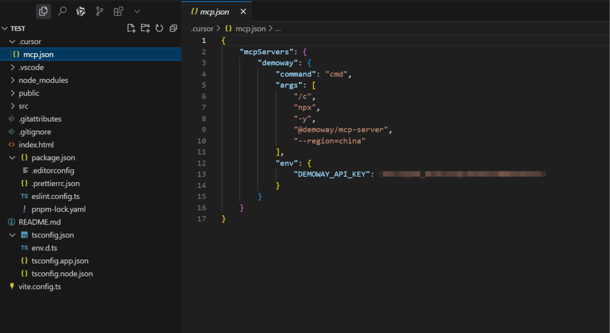Expand the node_modules folder

tap(43, 80)
